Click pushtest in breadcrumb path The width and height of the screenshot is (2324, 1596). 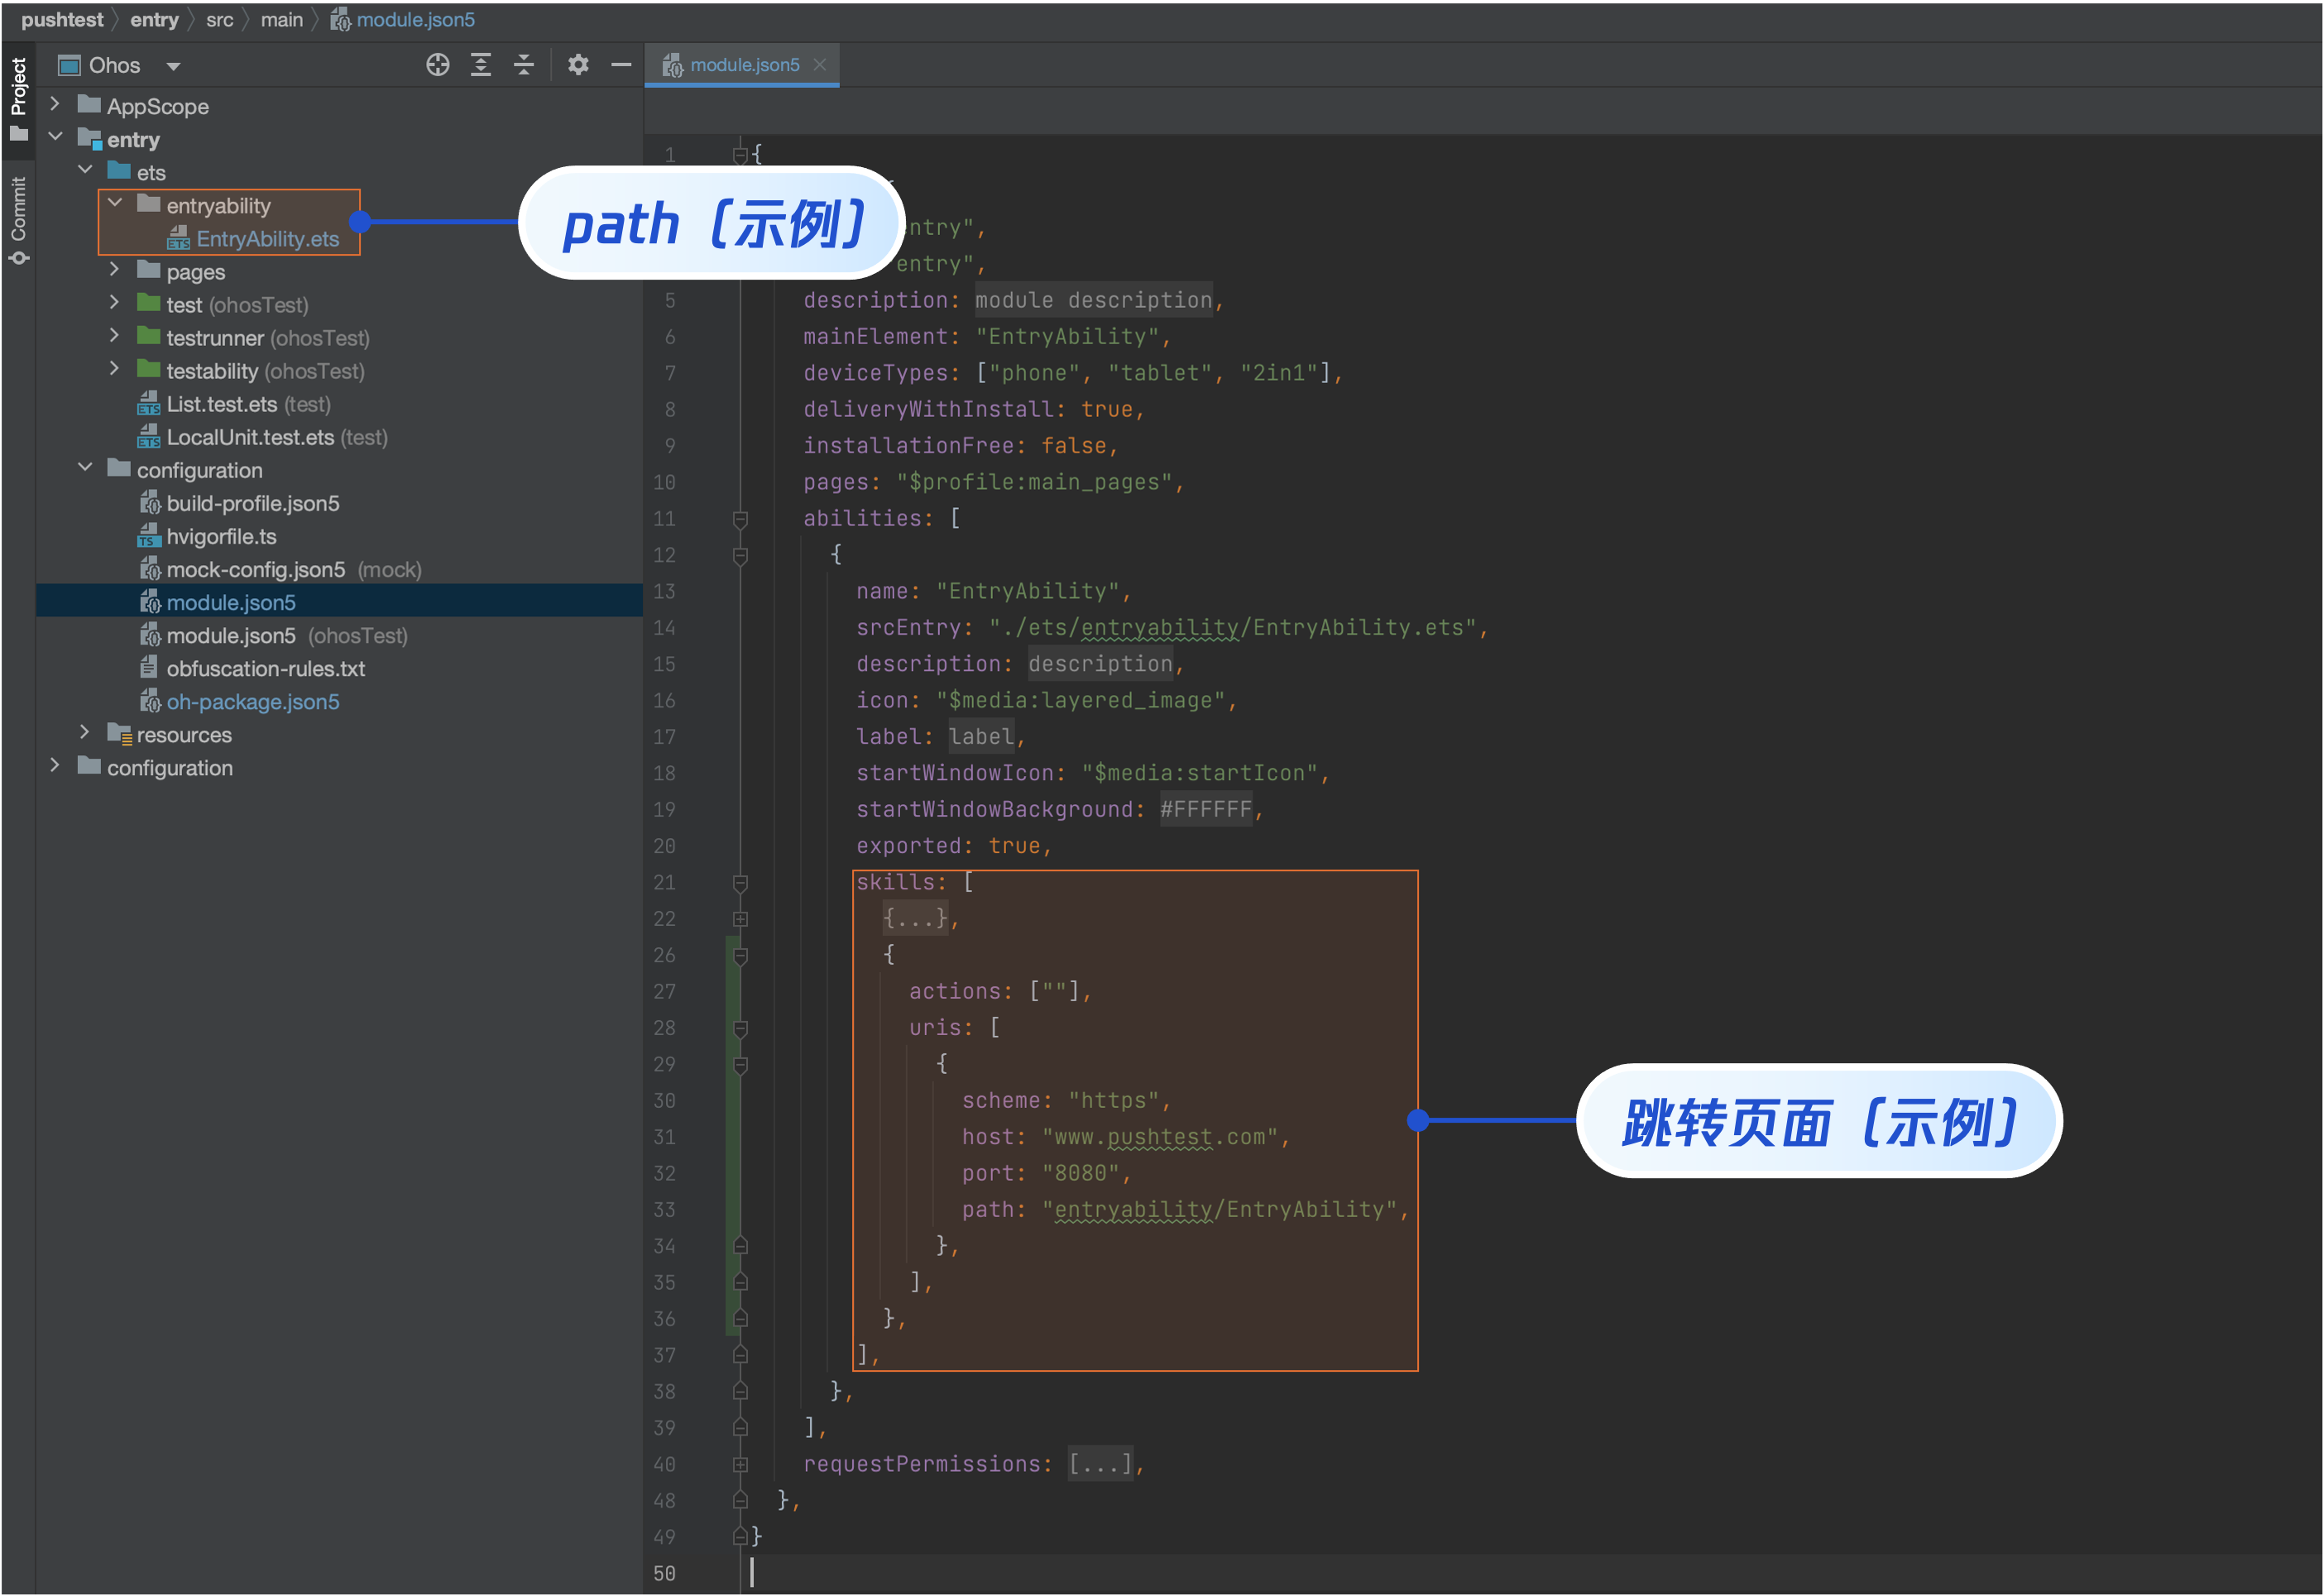pos(62,19)
